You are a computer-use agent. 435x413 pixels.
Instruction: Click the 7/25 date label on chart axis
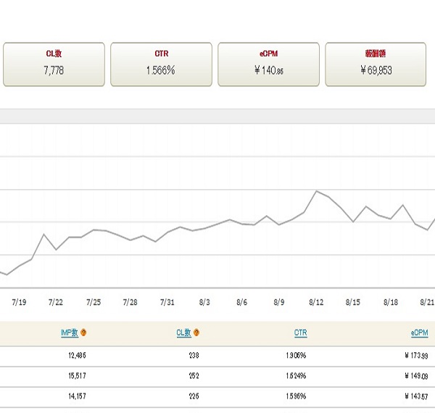(94, 302)
